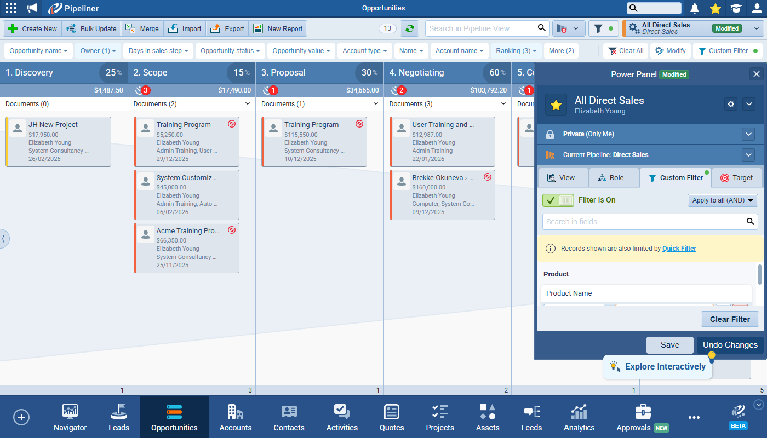The height and width of the screenshot is (438, 767).
Task: Open the notifications bell
Action: coord(695,8)
